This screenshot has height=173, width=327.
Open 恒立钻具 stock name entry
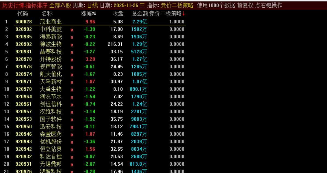pyautogui.click(x=51, y=149)
